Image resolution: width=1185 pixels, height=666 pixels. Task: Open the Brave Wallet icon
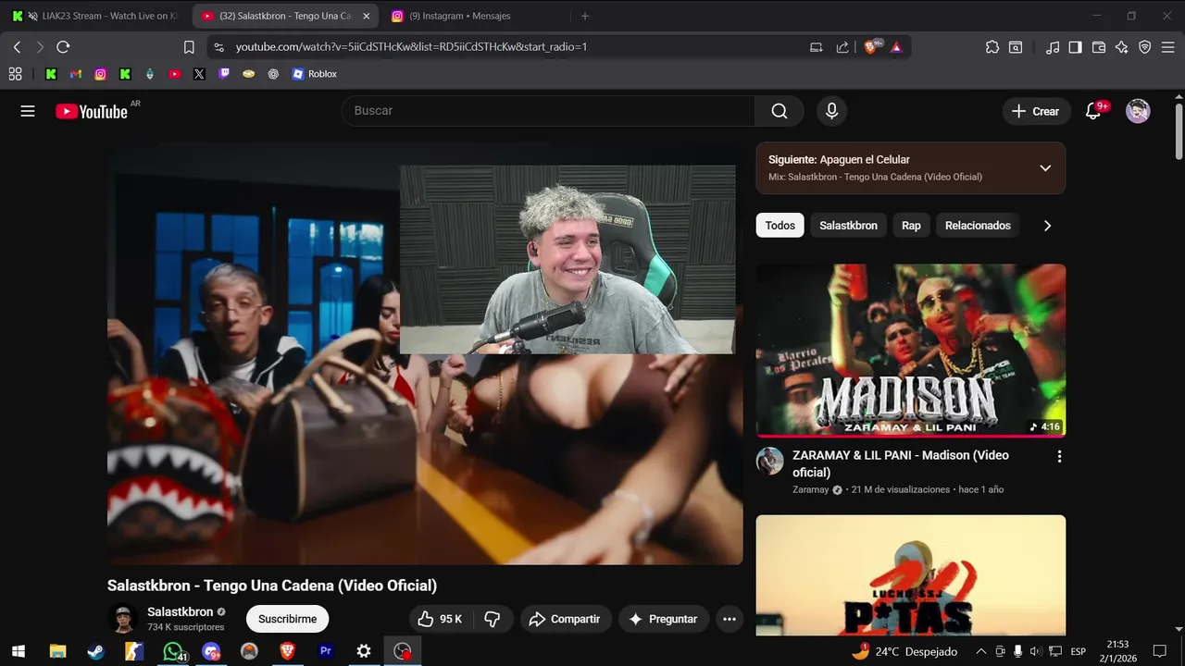point(1099,46)
